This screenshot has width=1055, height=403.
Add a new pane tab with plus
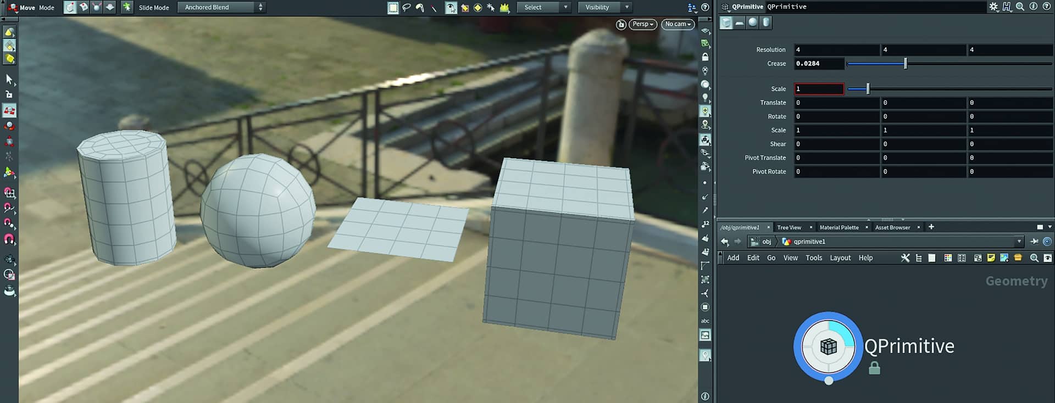[x=931, y=227]
